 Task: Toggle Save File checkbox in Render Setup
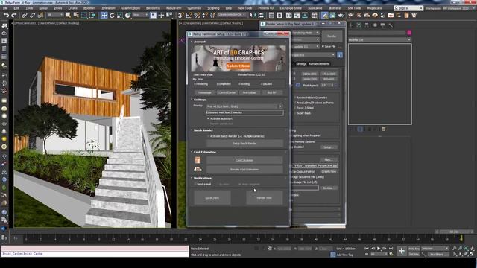[323, 46]
